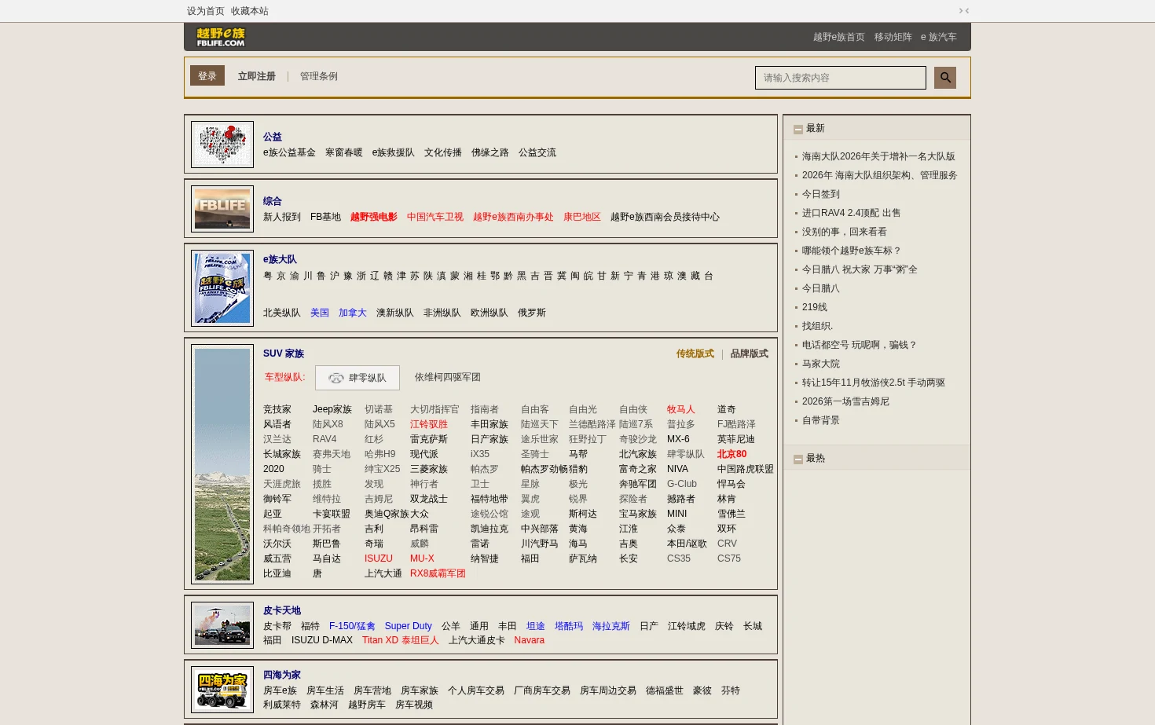Open 立即注册 registration link

point(257,76)
